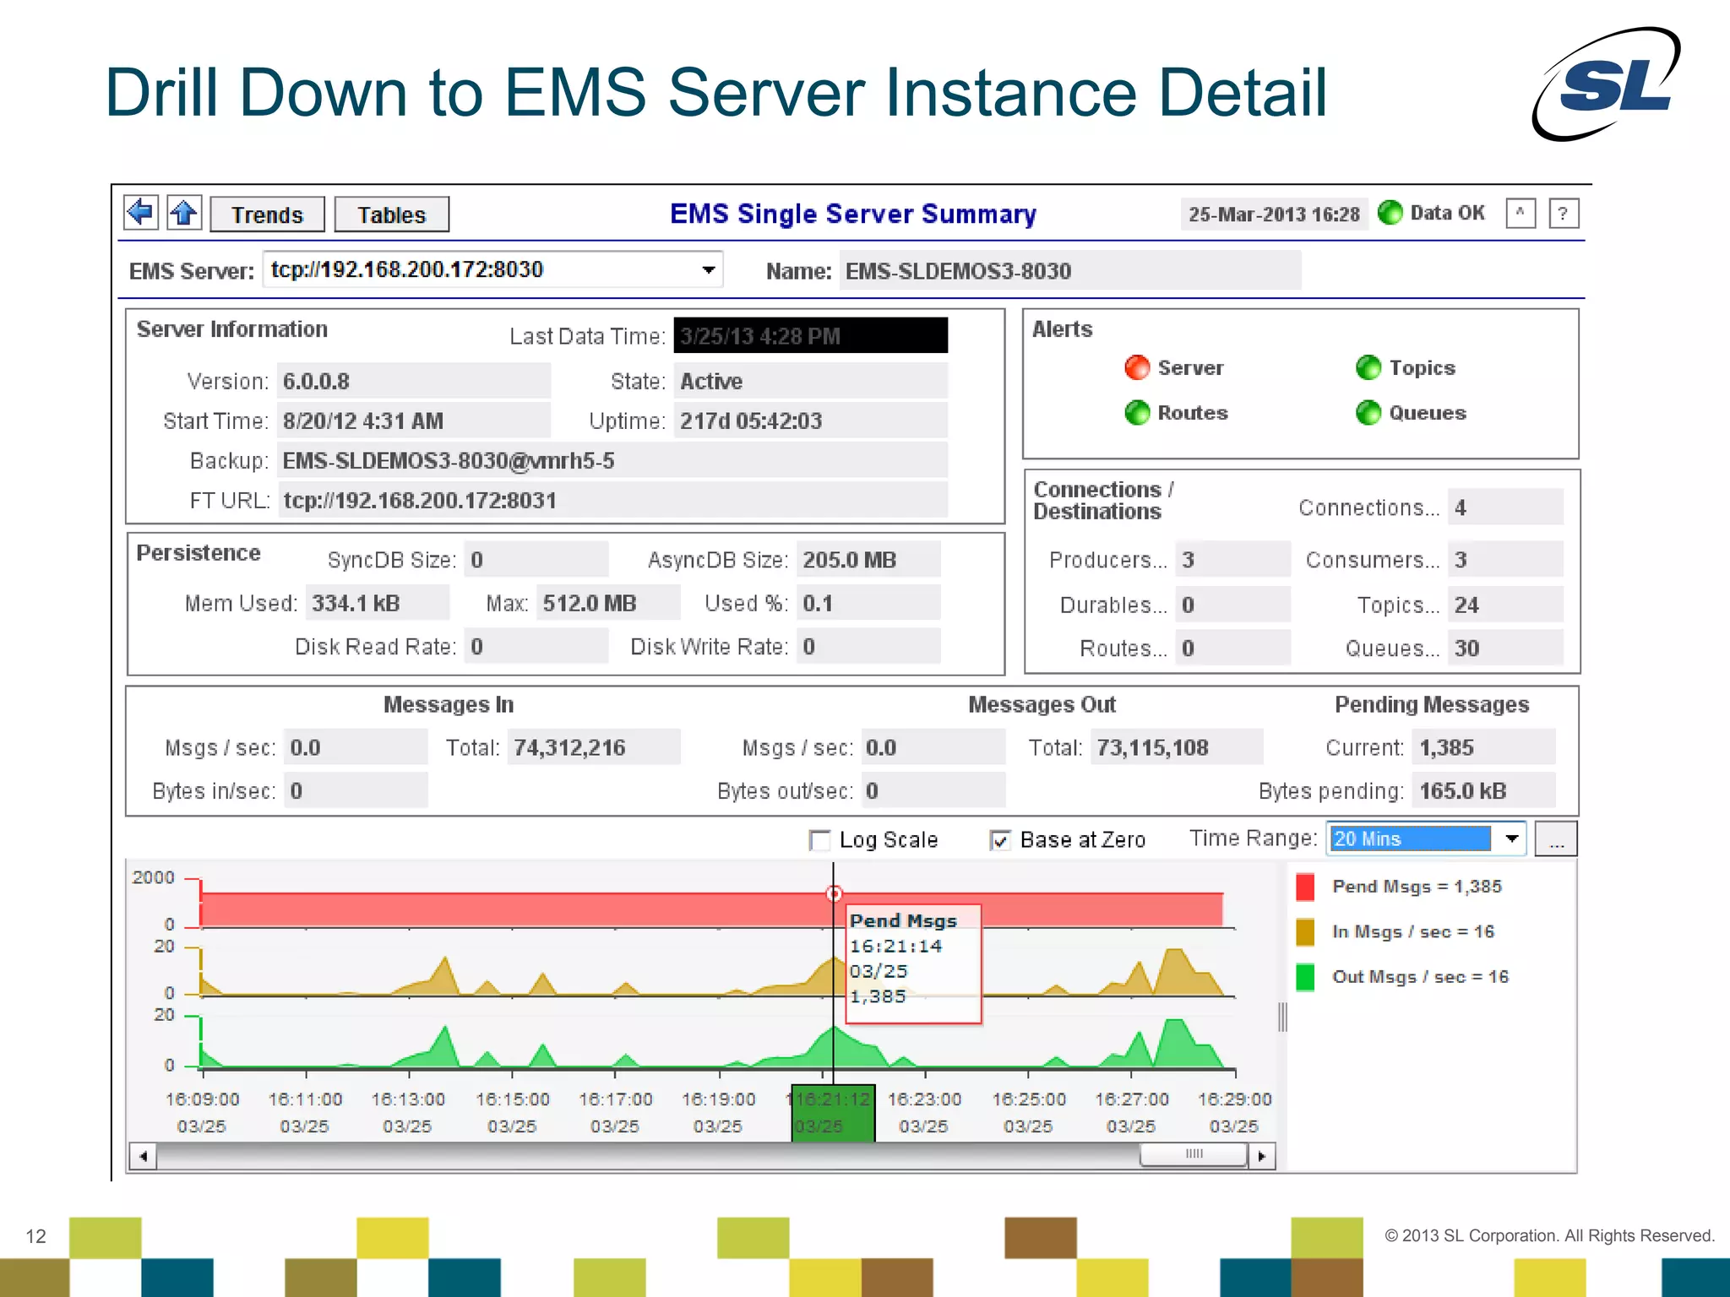Open the Durables... detail link
This screenshot has width=1730, height=1297.
tap(1113, 605)
